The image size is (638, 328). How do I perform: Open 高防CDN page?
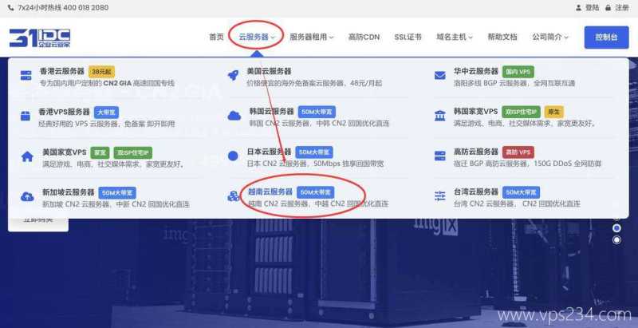pyautogui.click(x=364, y=37)
